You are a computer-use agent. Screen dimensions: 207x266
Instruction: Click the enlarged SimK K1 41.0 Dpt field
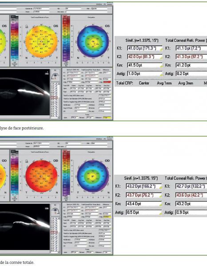145,48
